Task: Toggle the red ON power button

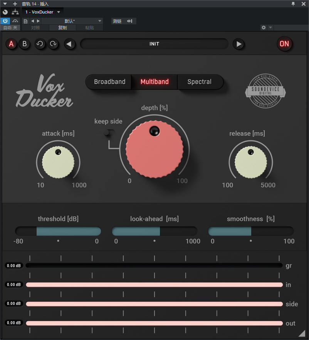Action: coord(284,44)
